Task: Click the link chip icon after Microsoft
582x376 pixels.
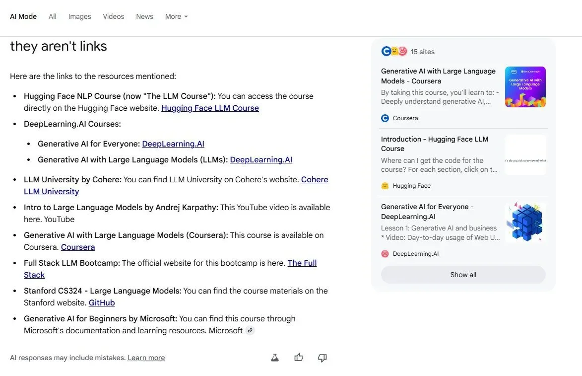Action: (x=250, y=330)
